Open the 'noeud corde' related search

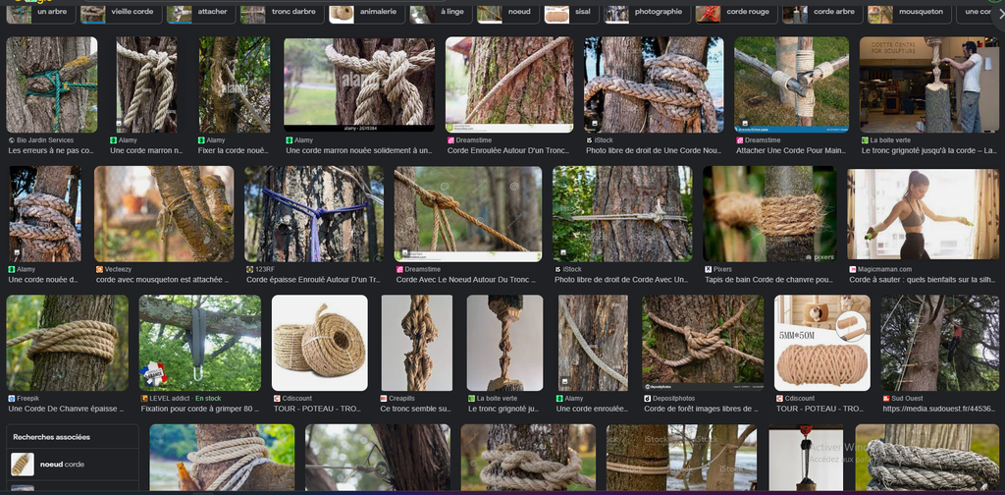pyautogui.click(x=61, y=465)
